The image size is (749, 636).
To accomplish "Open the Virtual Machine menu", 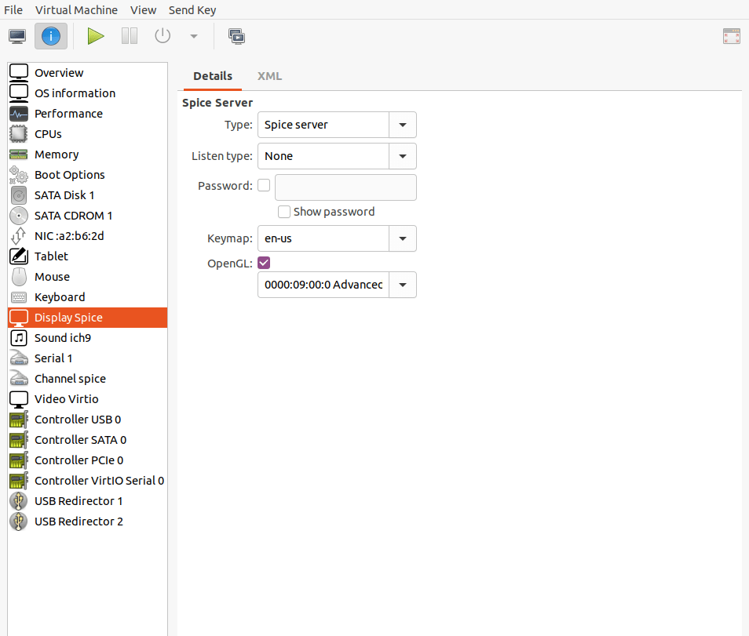I will (x=76, y=9).
